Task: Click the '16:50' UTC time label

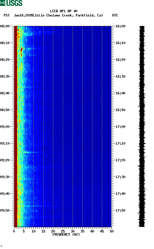Action: click(120, 110)
